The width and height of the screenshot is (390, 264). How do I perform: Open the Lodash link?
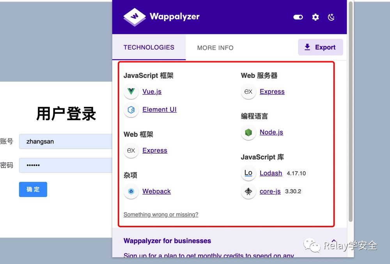coord(271,173)
